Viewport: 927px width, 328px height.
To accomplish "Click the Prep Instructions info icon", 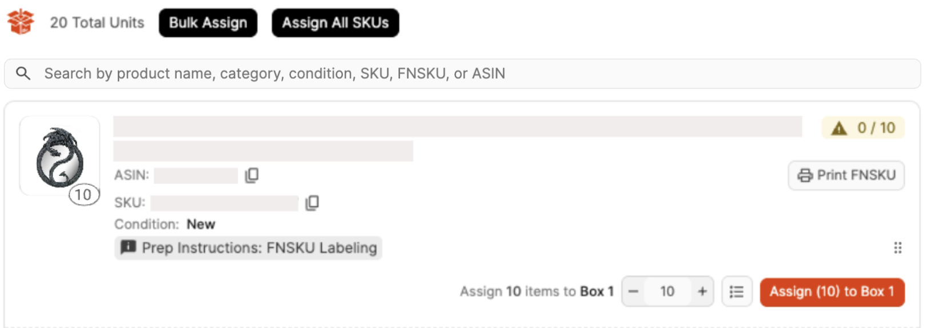I will (128, 247).
